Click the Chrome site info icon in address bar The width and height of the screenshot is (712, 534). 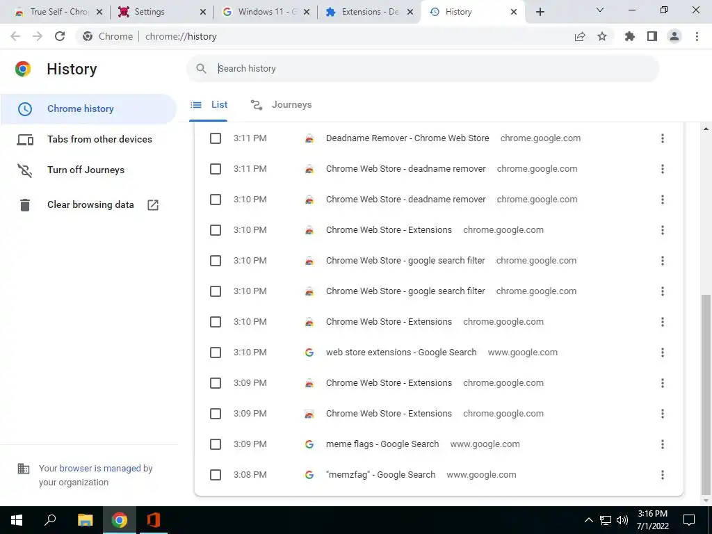click(x=88, y=36)
